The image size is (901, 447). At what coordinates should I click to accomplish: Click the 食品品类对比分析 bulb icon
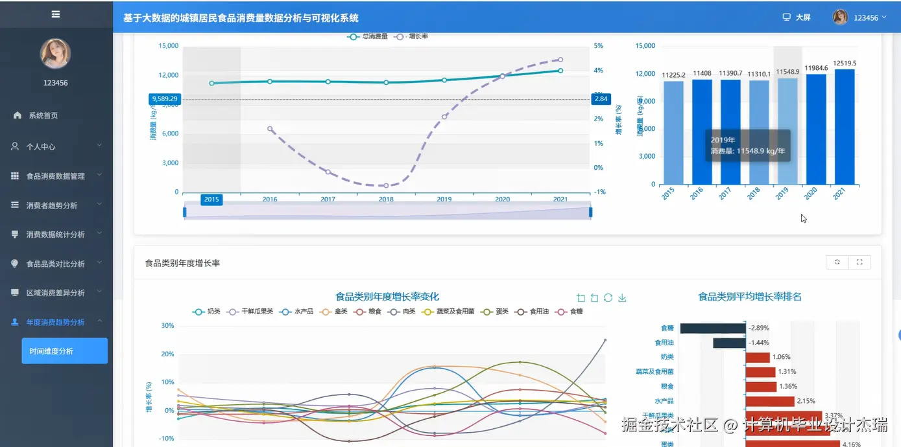pos(15,264)
